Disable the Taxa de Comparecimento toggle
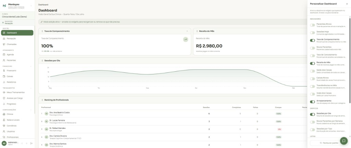Image resolution: width=351 pixels, height=148 pixels. [x=312, y=40]
